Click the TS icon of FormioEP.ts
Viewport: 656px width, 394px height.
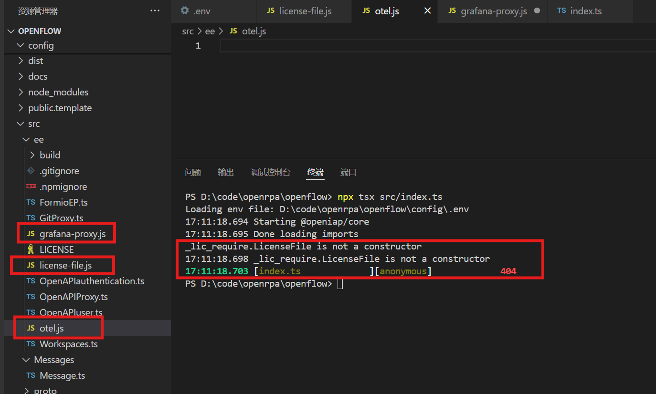(x=31, y=202)
